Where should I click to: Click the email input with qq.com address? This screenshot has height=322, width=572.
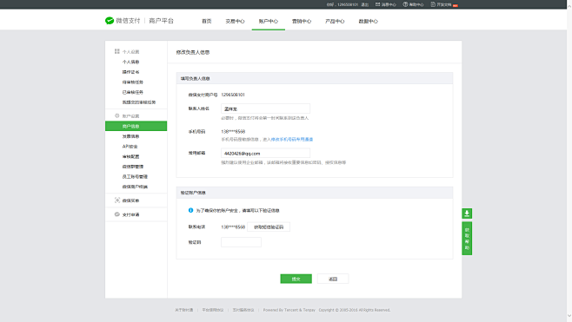(x=266, y=153)
